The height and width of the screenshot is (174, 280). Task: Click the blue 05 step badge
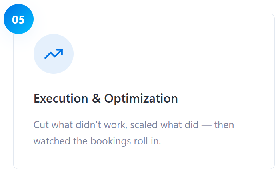(x=18, y=19)
